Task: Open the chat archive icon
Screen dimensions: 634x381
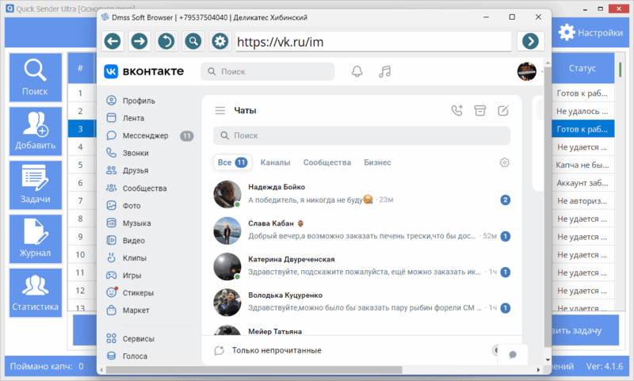Action: point(479,111)
